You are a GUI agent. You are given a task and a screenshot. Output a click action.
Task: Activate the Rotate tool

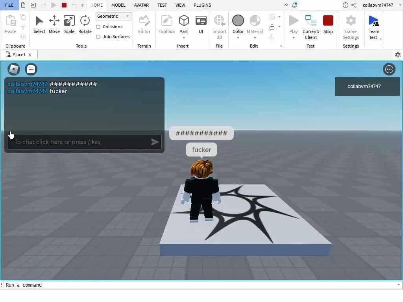pyautogui.click(x=85, y=24)
